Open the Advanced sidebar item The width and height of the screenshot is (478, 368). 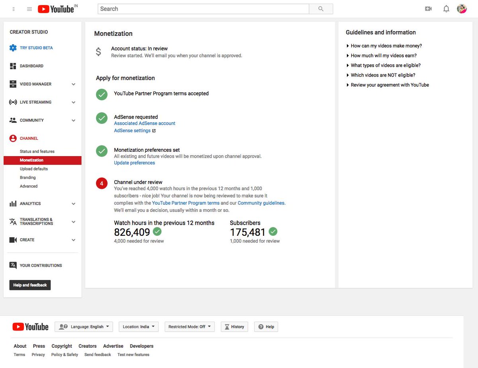(x=29, y=186)
